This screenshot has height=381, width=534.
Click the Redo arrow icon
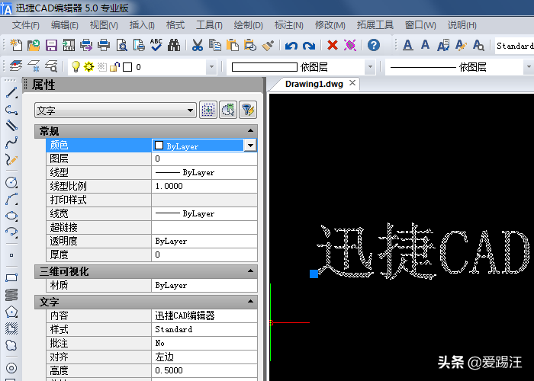309,46
